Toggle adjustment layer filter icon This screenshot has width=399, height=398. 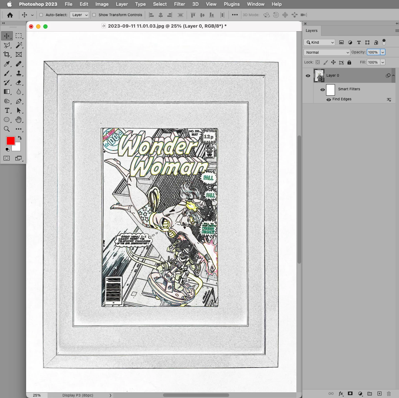(x=350, y=43)
